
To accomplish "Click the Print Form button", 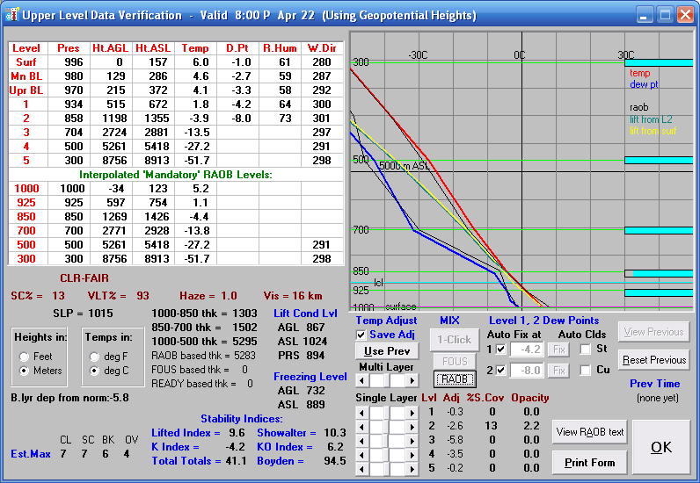I will (x=589, y=462).
